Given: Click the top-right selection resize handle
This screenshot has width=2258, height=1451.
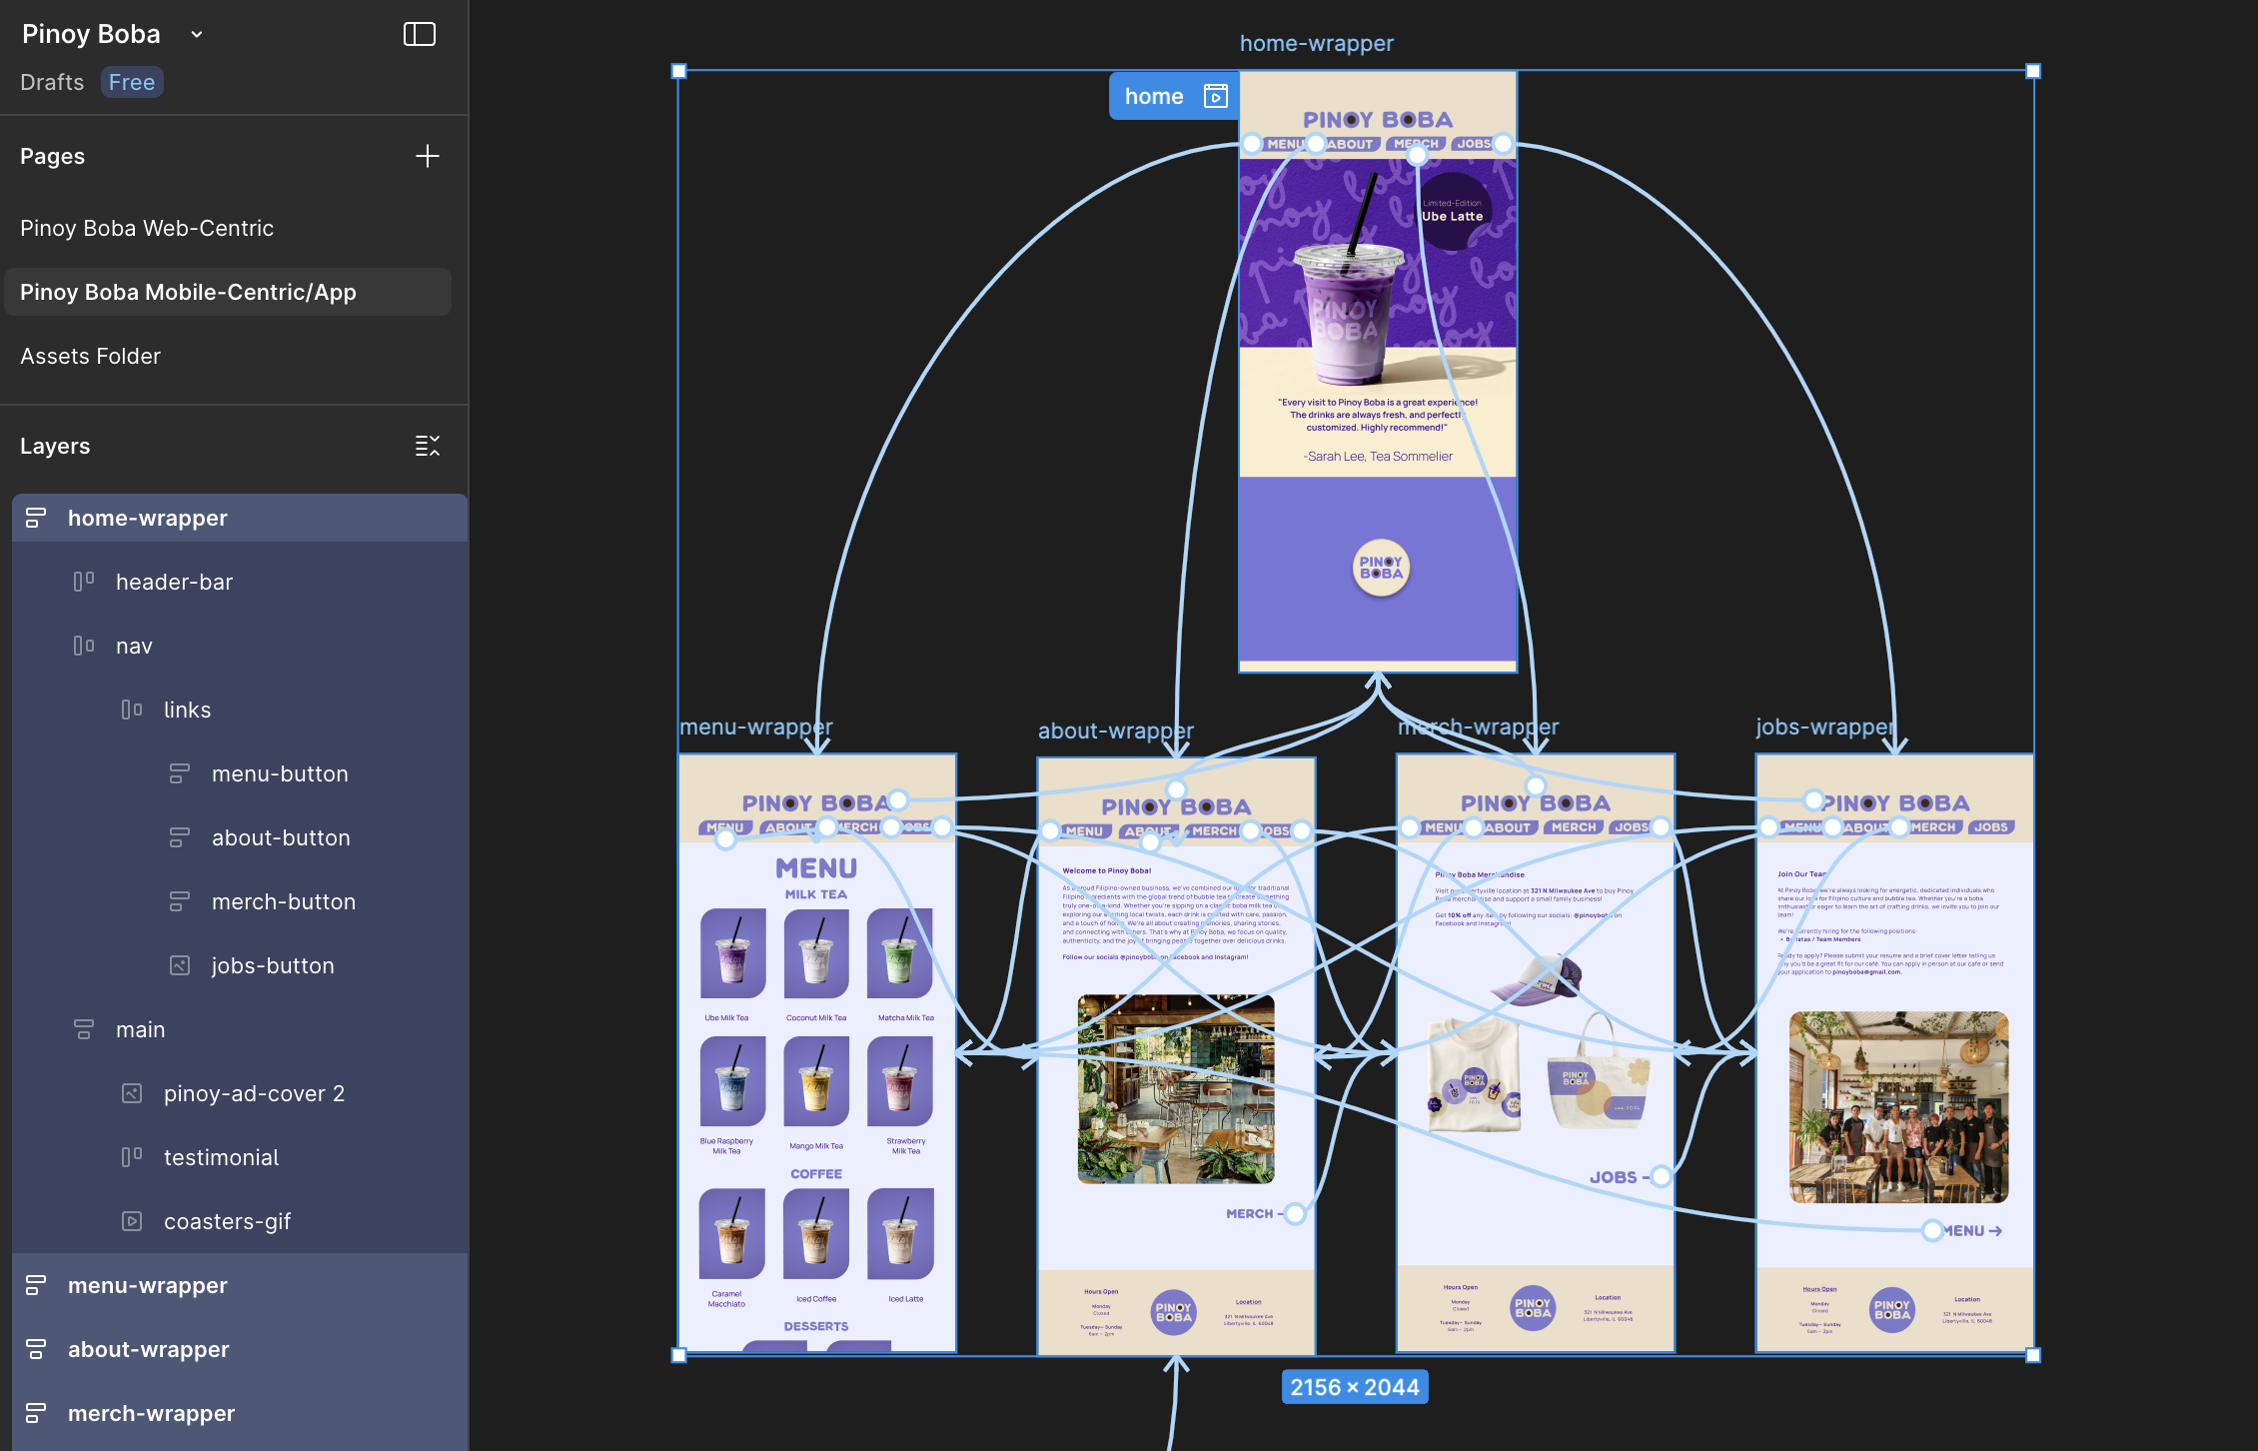Looking at the screenshot, I should [2033, 71].
